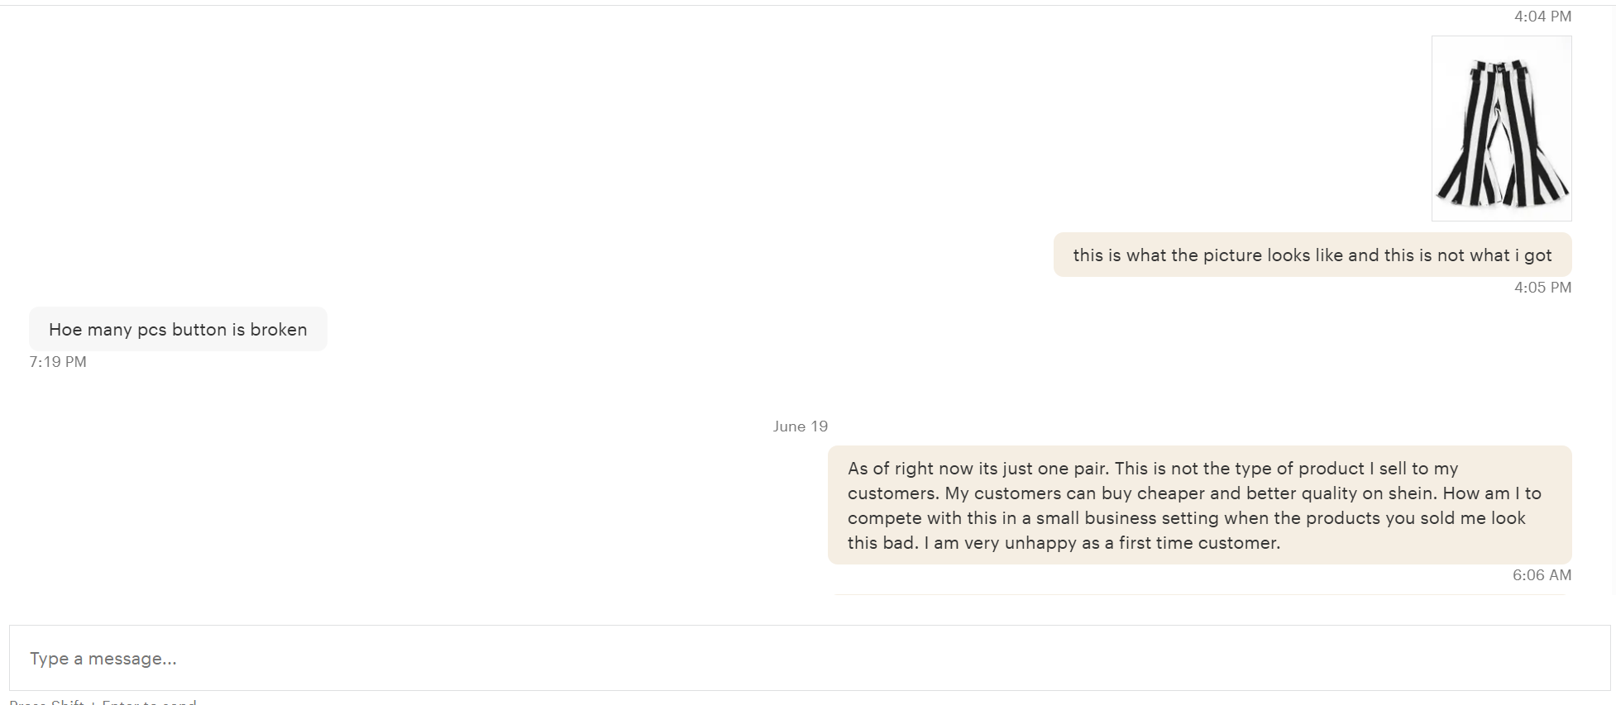The image size is (1616, 705).
Task: Click the 7:19 PM timestamp
Action: click(x=58, y=362)
